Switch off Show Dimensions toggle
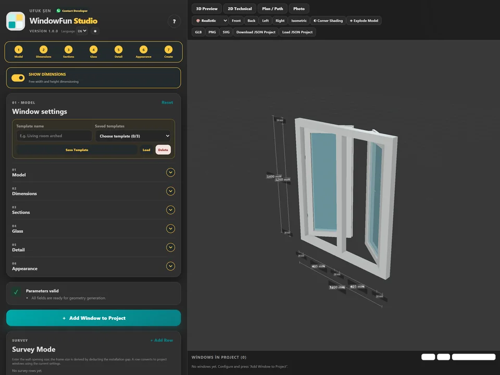This screenshot has width=500, height=375. point(18,78)
